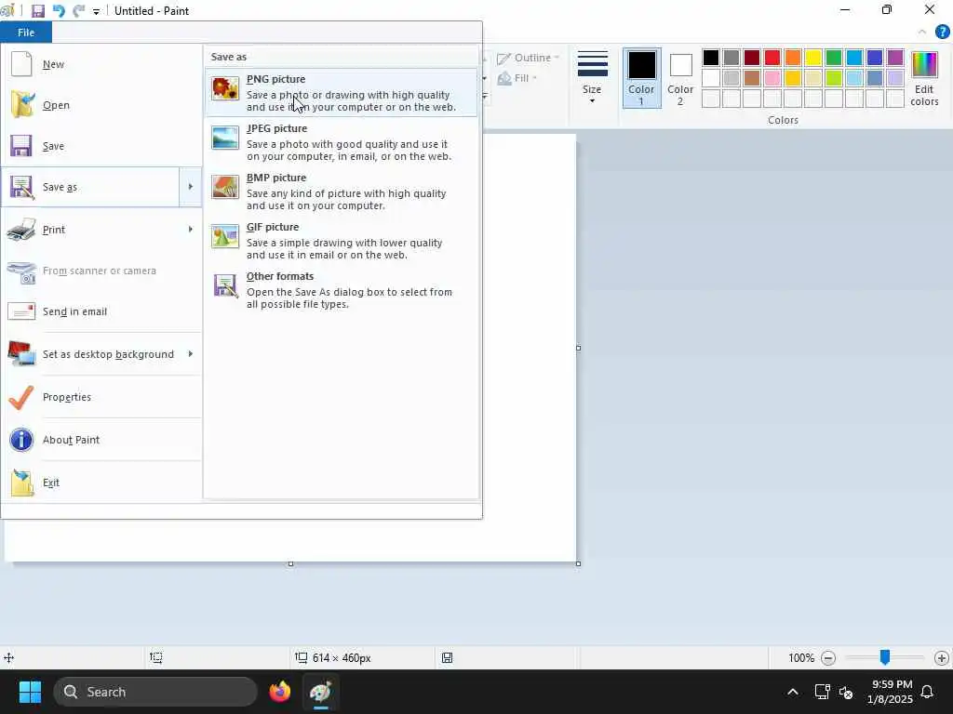
Task: Save as PNG picture
Action: pos(341,92)
